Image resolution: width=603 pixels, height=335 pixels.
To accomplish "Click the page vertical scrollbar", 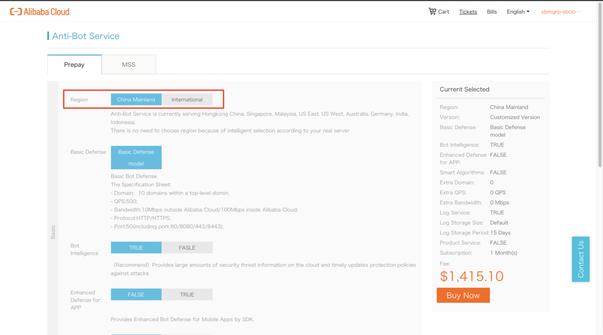I will pos(600,85).
